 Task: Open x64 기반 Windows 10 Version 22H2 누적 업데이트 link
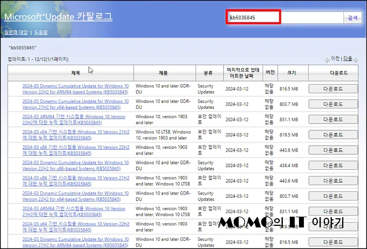click(x=76, y=227)
